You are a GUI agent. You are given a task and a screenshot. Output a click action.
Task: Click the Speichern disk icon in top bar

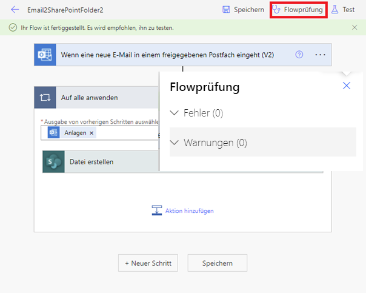click(226, 10)
